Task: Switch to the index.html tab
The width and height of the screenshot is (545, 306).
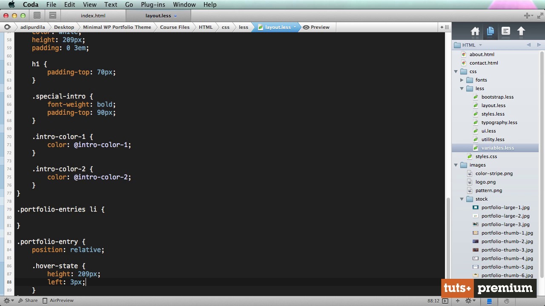Action: pyautogui.click(x=93, y=16)
